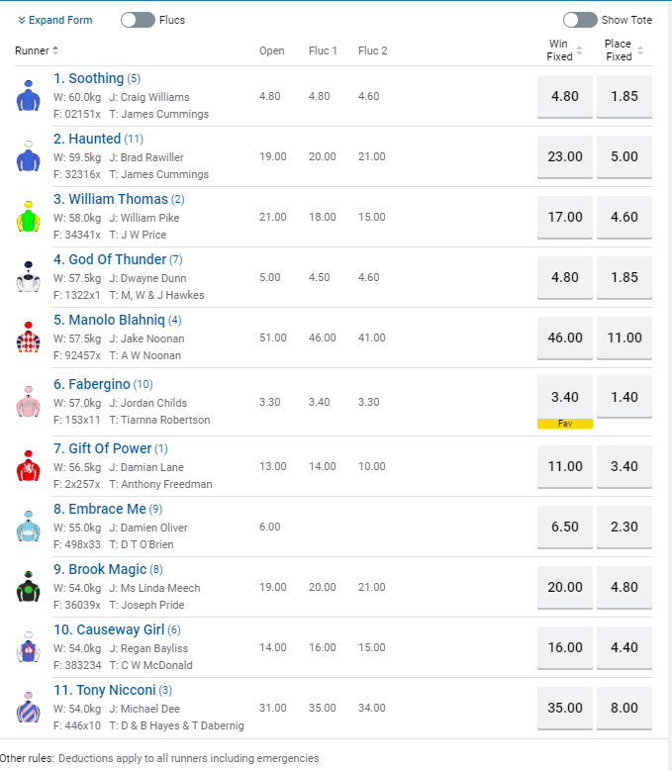Sort runners by the Runner column
The image size is (672, 771).
(38, 50)
